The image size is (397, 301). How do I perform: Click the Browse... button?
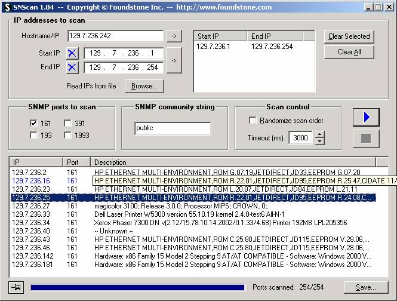coord(144,86)
